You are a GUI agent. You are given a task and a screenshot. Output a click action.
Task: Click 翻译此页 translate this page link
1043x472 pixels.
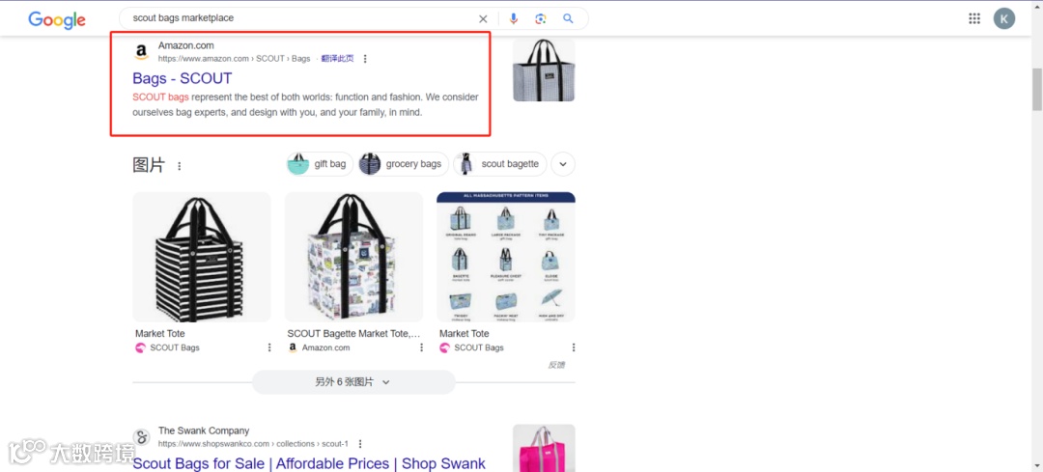coord(337,59)
